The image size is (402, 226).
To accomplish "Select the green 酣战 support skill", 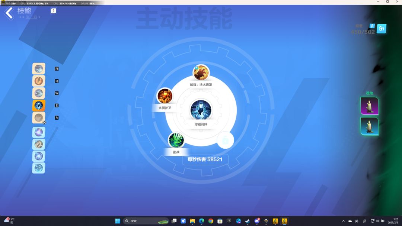I will point(176,140).
